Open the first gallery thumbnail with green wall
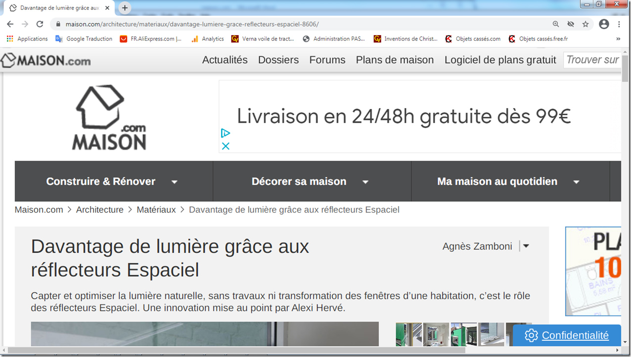Screen dimensions: 631x357 pos(408,334)
